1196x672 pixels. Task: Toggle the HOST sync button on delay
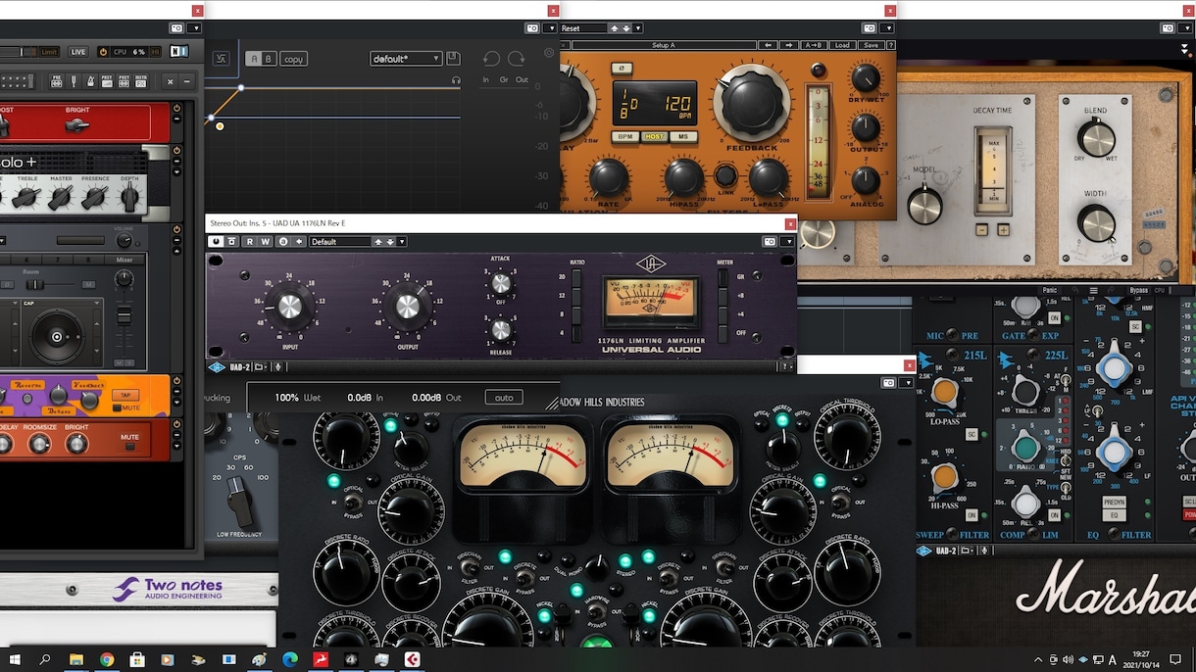tap(653, 136)
